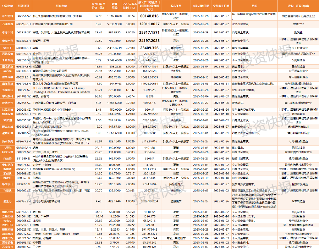Select the quantity 1,587.0400
The height and width of the screenshot is (249, 319).
point(115,16)
